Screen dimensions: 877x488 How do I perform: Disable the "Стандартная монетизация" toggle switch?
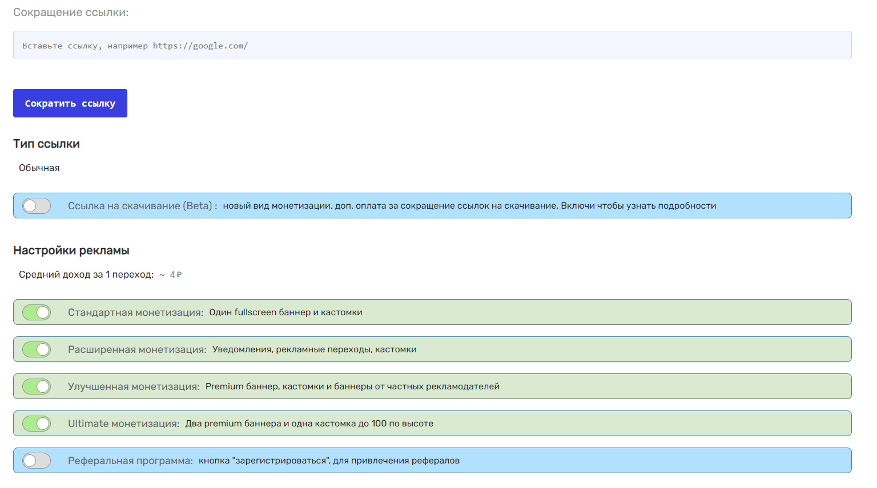[37, 312]
